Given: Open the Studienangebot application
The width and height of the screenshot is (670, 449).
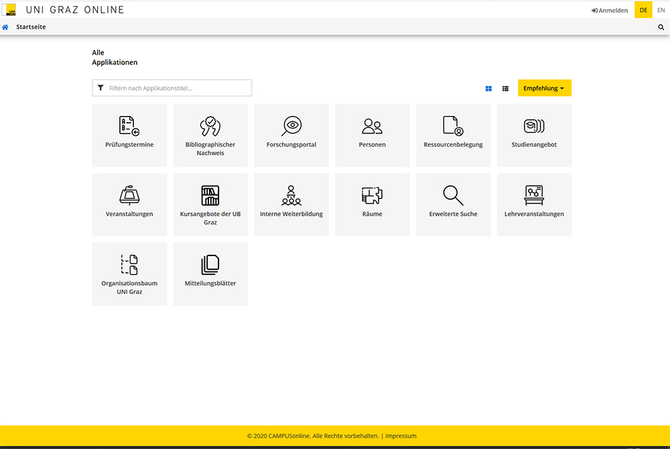Looking at the screenshot, I should pos(534,135).
